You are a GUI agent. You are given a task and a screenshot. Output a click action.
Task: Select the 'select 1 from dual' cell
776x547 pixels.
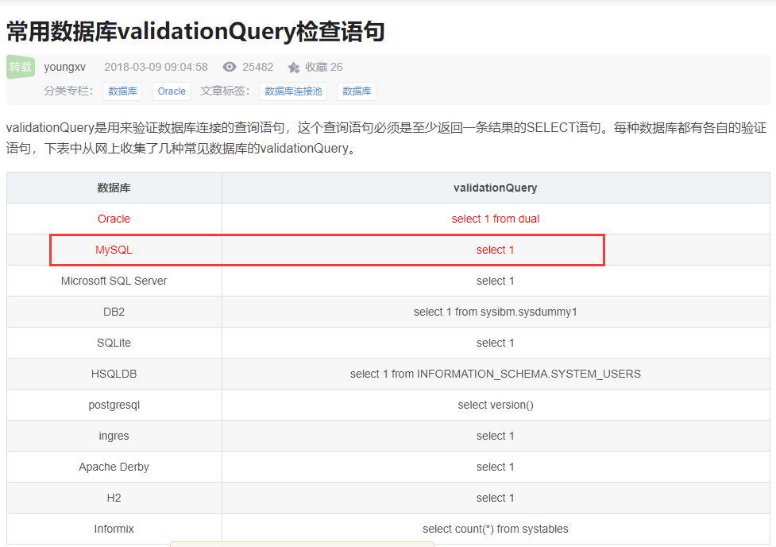click(496, 219)
